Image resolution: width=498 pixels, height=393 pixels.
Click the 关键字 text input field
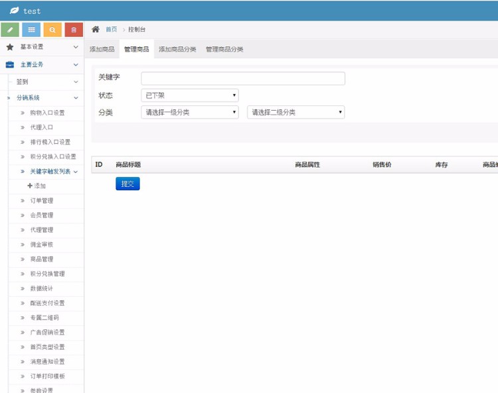243,78
